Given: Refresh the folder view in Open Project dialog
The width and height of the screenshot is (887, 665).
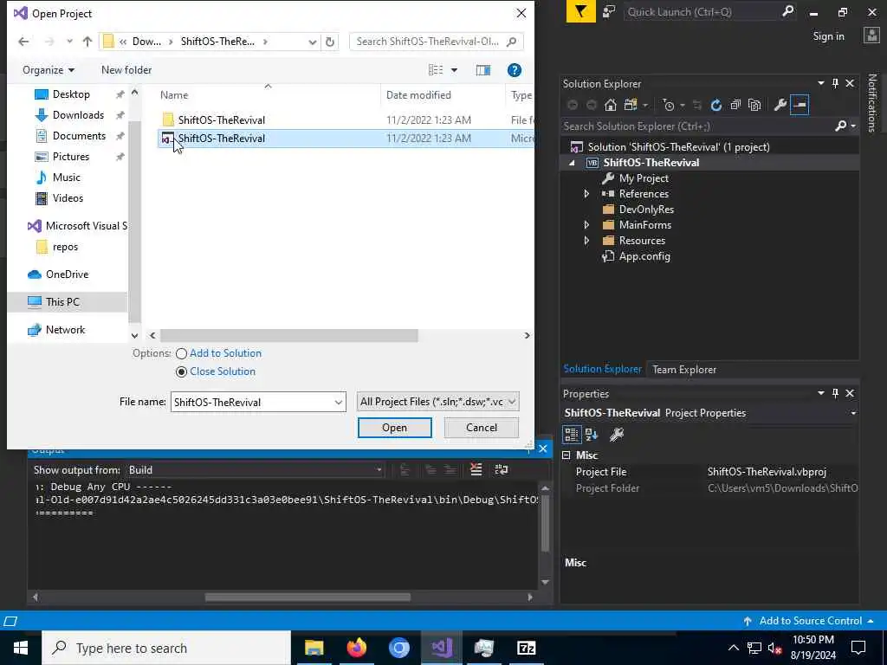Looking at the screenshot, I should [330, 42].
